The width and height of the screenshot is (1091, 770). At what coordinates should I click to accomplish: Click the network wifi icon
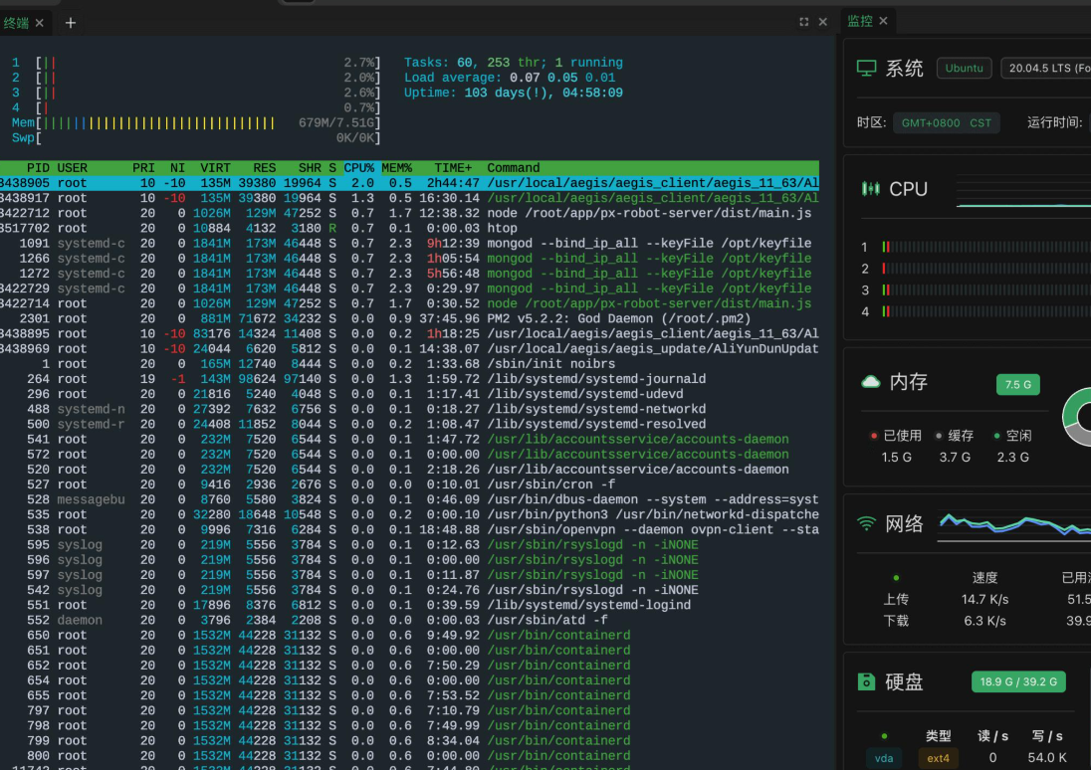pyautogui.click(x=866, y=523)
